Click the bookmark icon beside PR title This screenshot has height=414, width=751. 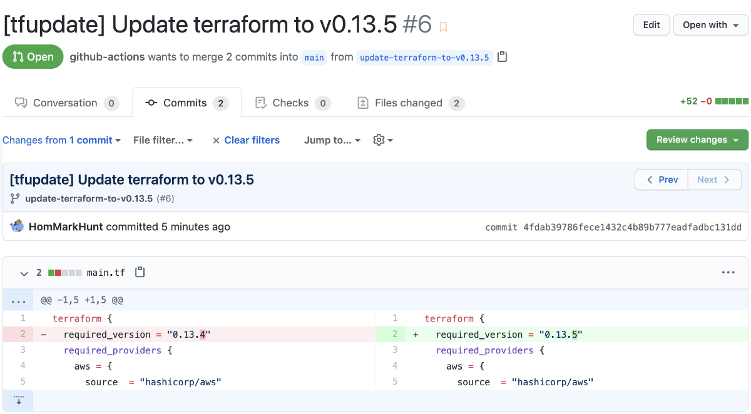[x=443, y=27]
